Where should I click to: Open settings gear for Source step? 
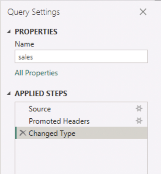(139, 108)
